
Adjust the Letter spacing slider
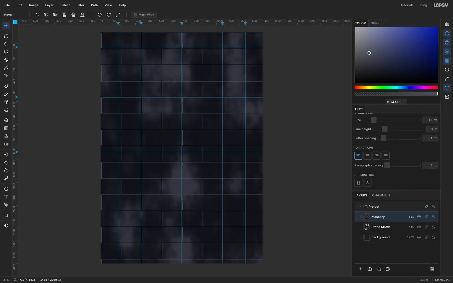pyautogui.click(x=399, y=138)
